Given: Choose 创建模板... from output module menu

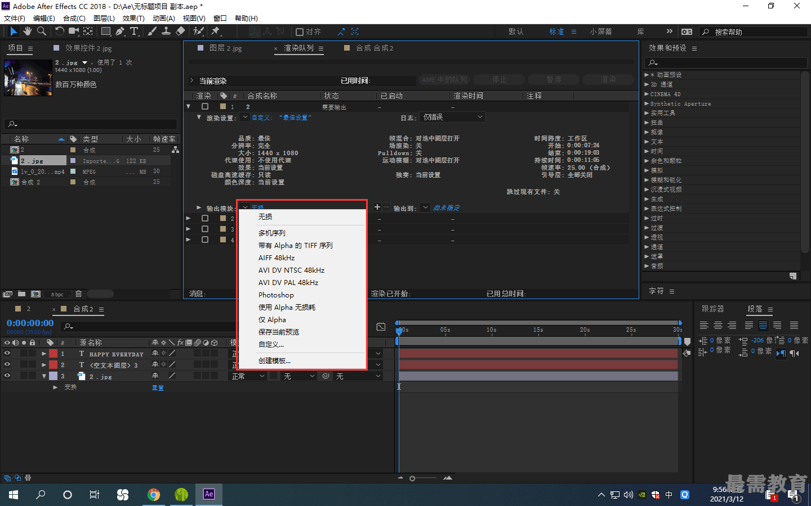Looking at the screenshot, I should (x=274, y=360).
